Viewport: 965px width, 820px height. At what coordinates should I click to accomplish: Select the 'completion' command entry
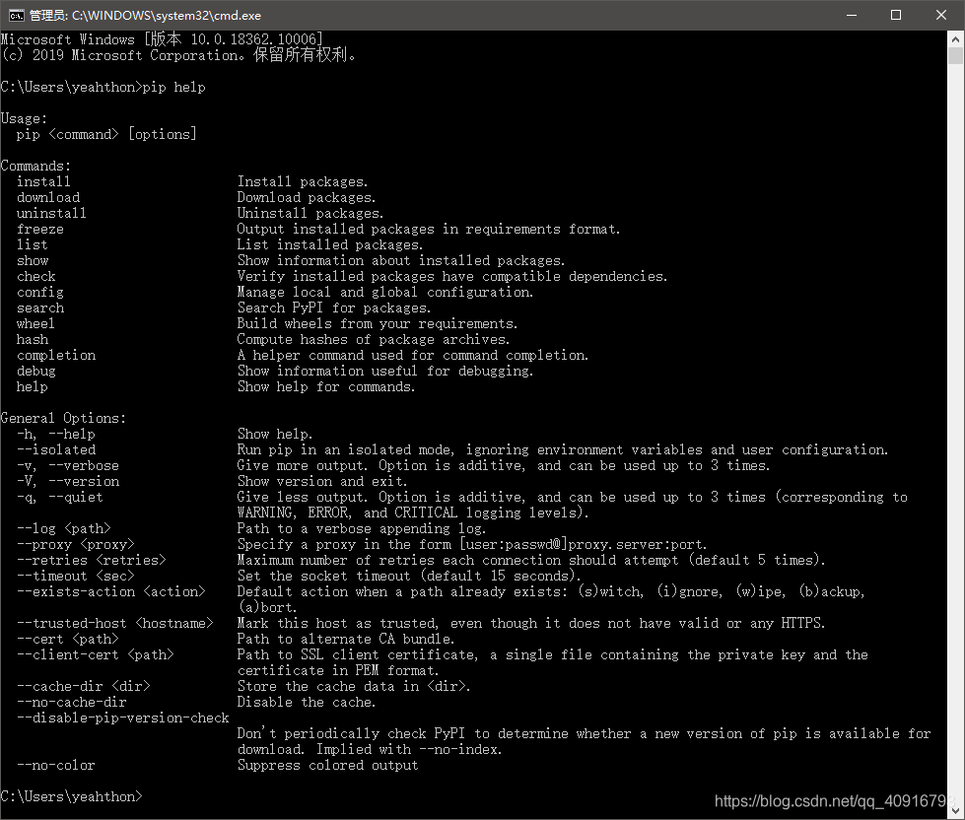click(56, 354)
